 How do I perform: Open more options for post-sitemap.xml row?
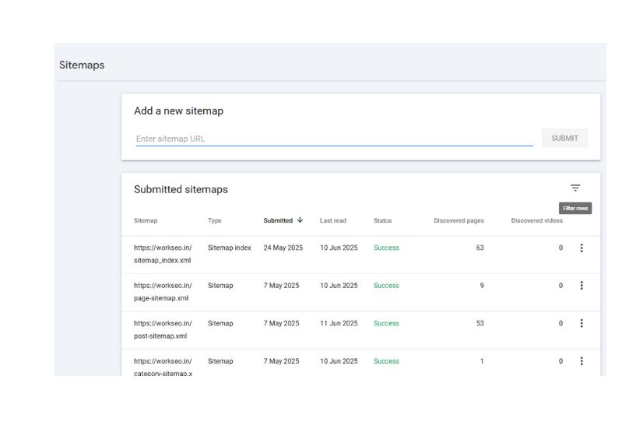[582, 323]
